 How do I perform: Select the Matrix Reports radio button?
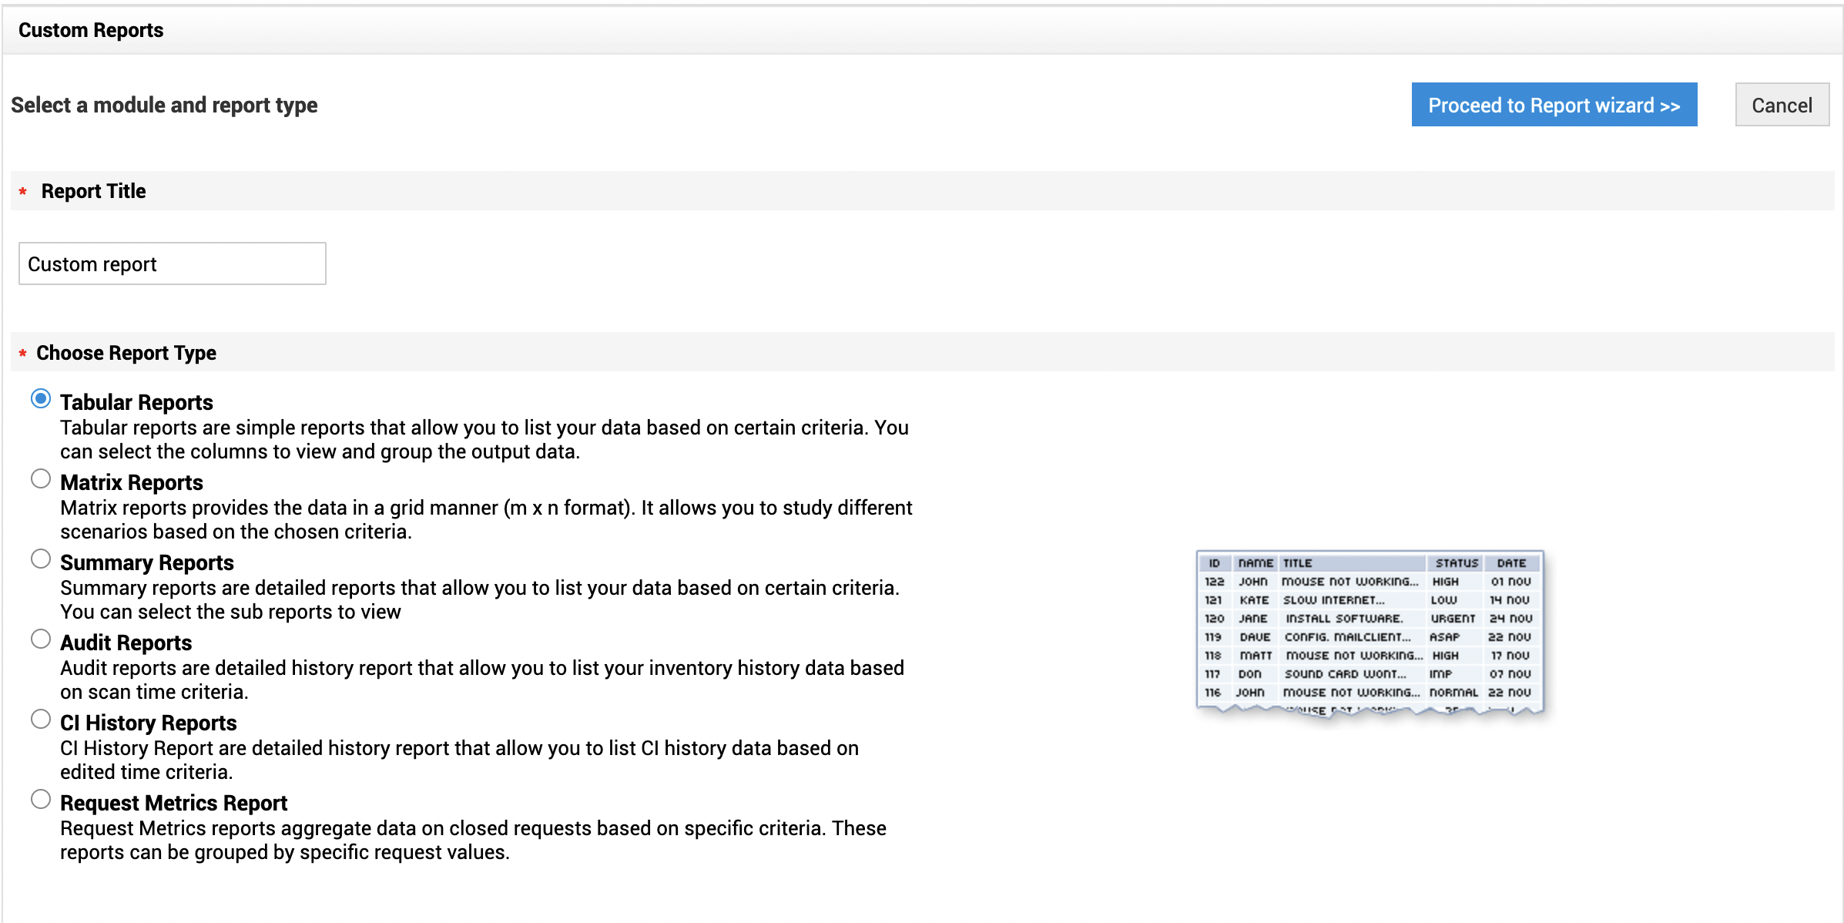41,478
